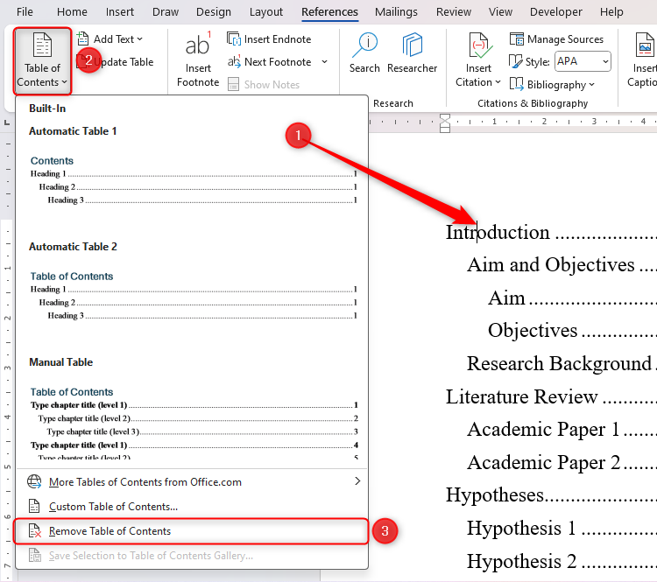Click the Insert Caption icon
The width and height of the screenshot is (657, 582).
coord(646,45)
